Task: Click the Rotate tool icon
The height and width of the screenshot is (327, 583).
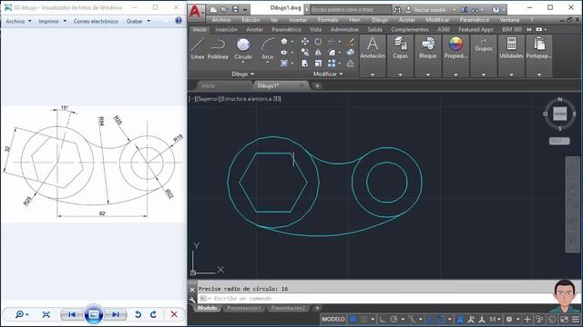Action: click(x=318, y=42)
